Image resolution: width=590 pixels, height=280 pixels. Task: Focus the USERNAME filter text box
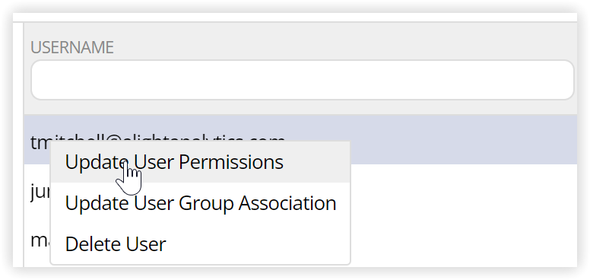click(x=302, y=80)
